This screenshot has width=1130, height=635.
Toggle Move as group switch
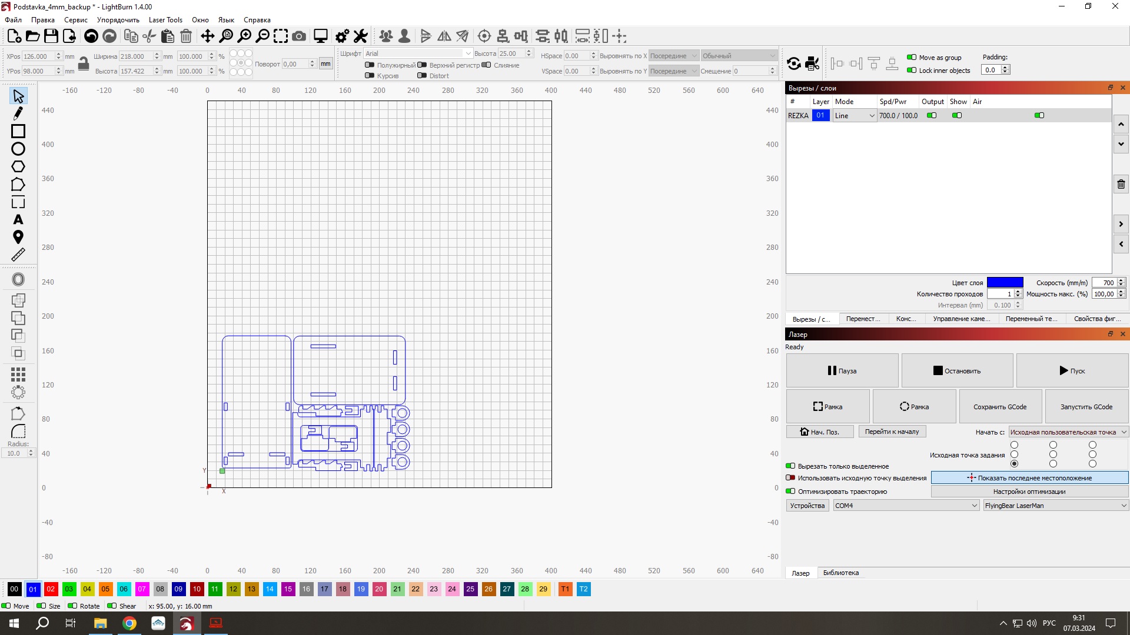(x=912, y=57)
